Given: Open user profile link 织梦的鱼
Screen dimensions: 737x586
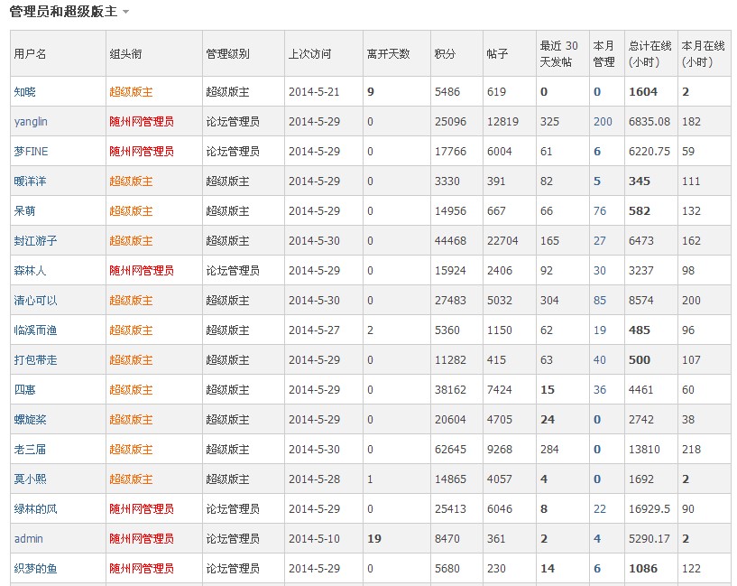Looking at the screenshot, I should point(35,569).
